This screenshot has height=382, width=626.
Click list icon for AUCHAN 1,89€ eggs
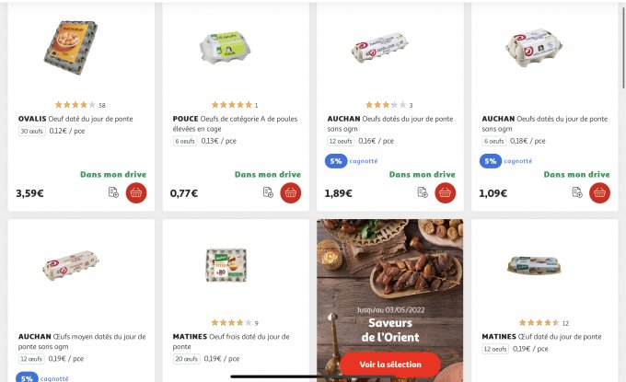click(423, 192)
